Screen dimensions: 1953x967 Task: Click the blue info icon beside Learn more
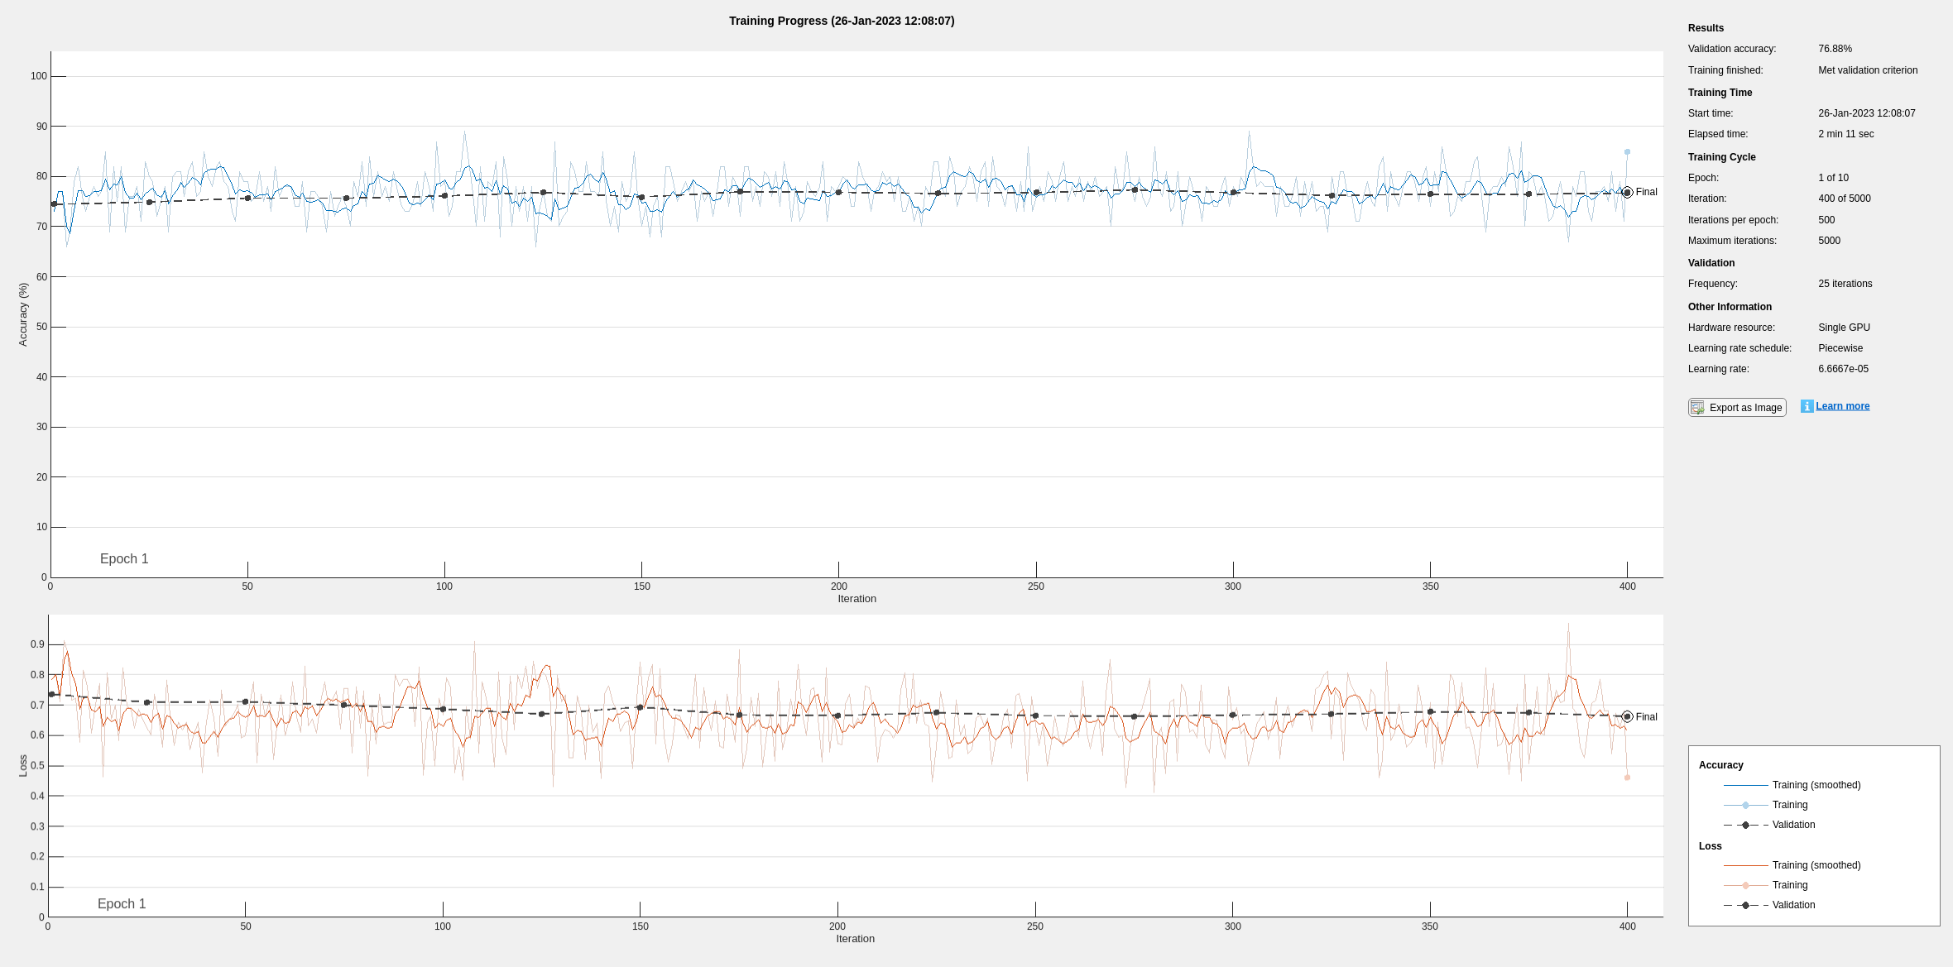[1807, 406]
